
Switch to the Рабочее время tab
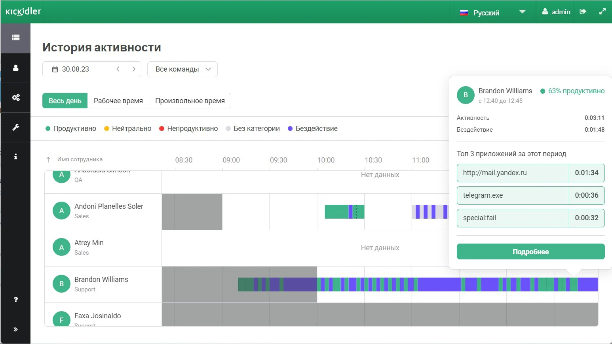[118, 101]
